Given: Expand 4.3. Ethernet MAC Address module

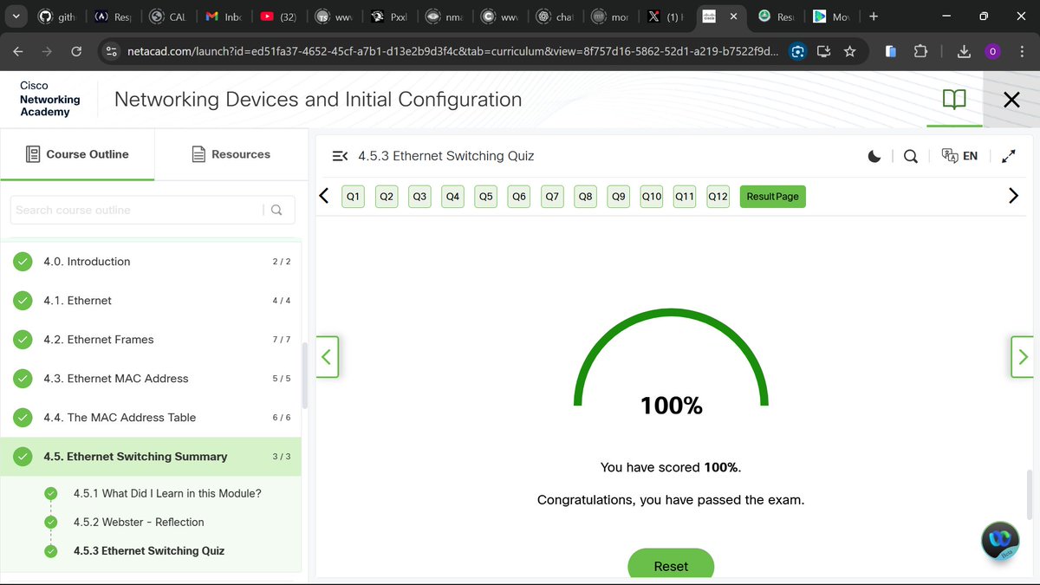Looking at the screenshot, I should [151, 379].
